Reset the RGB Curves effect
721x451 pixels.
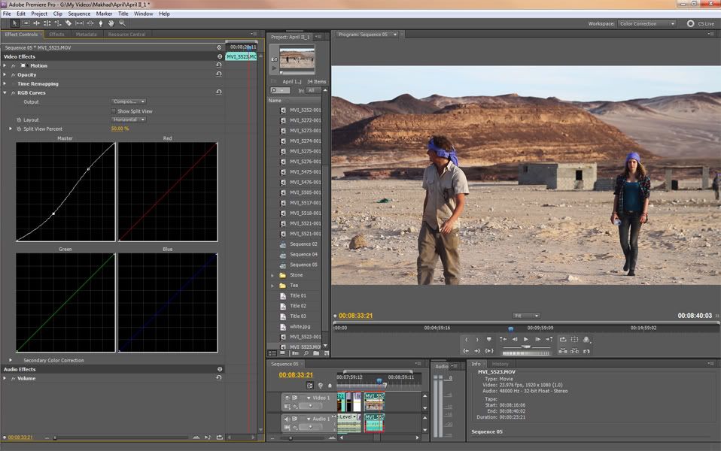(x=219, y=92)
